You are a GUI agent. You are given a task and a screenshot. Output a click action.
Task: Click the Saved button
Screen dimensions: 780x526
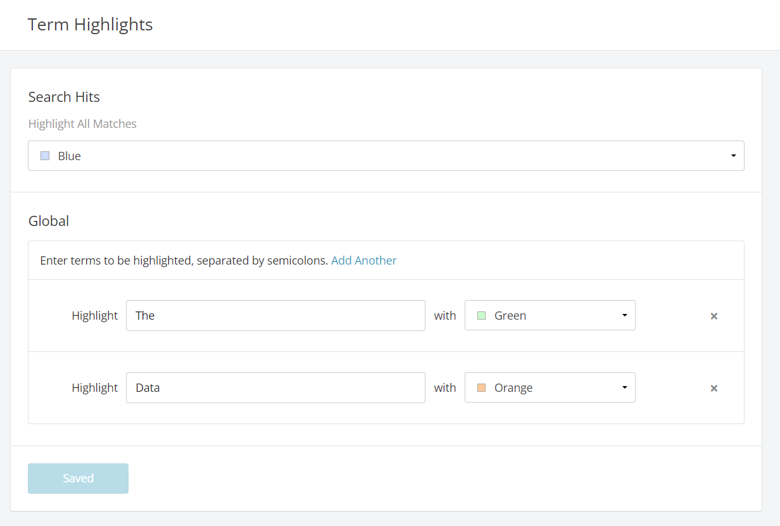tap(79, 479)
